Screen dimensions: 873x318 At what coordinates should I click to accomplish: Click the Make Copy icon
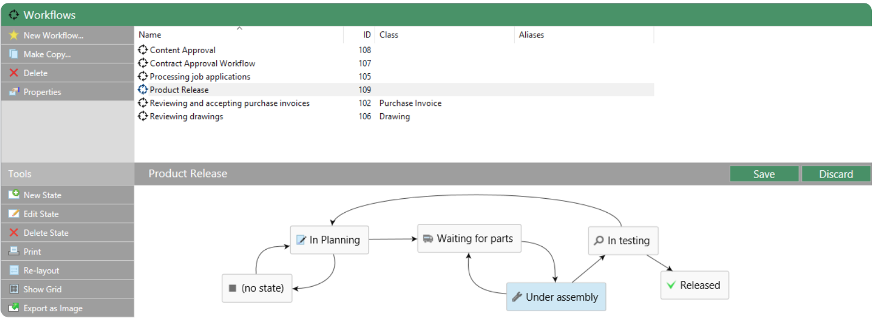14,54
